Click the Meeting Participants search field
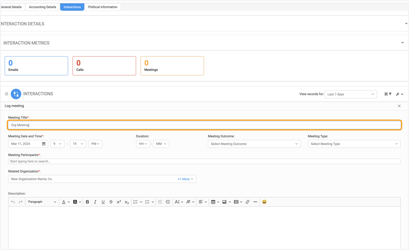 point(204,161)
